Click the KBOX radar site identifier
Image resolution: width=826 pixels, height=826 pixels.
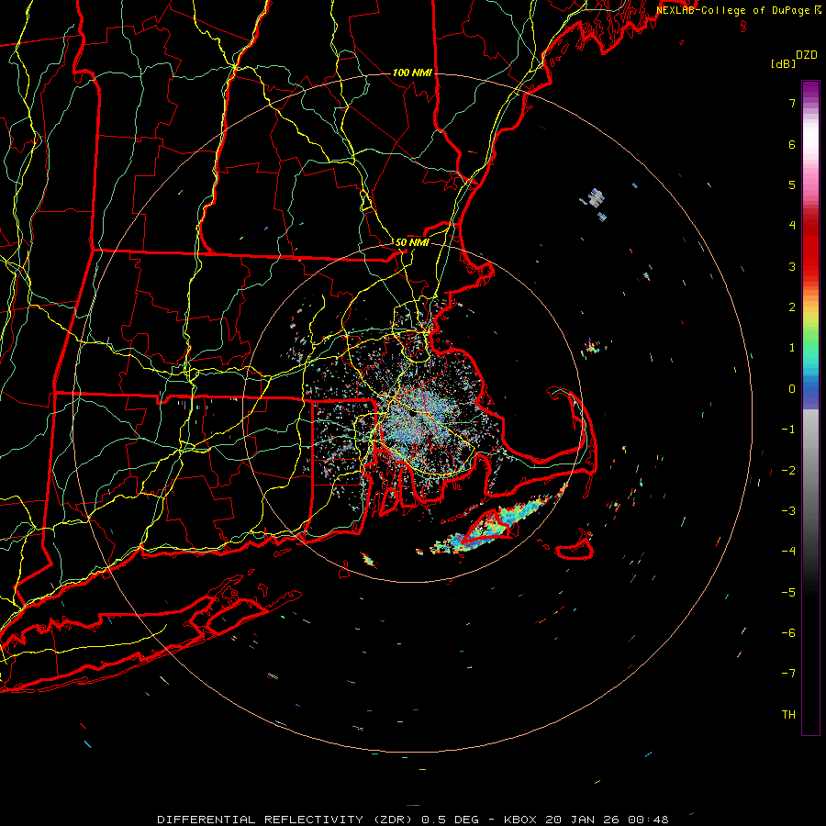(x=520, y=820)
